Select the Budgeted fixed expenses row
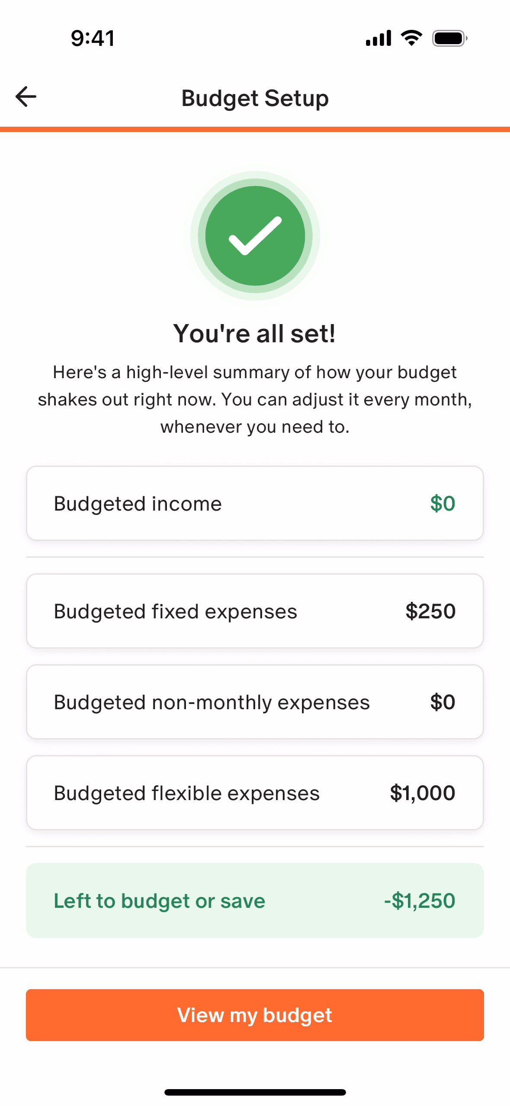This screenshot has height=1106, width=510. pos(255,611)
